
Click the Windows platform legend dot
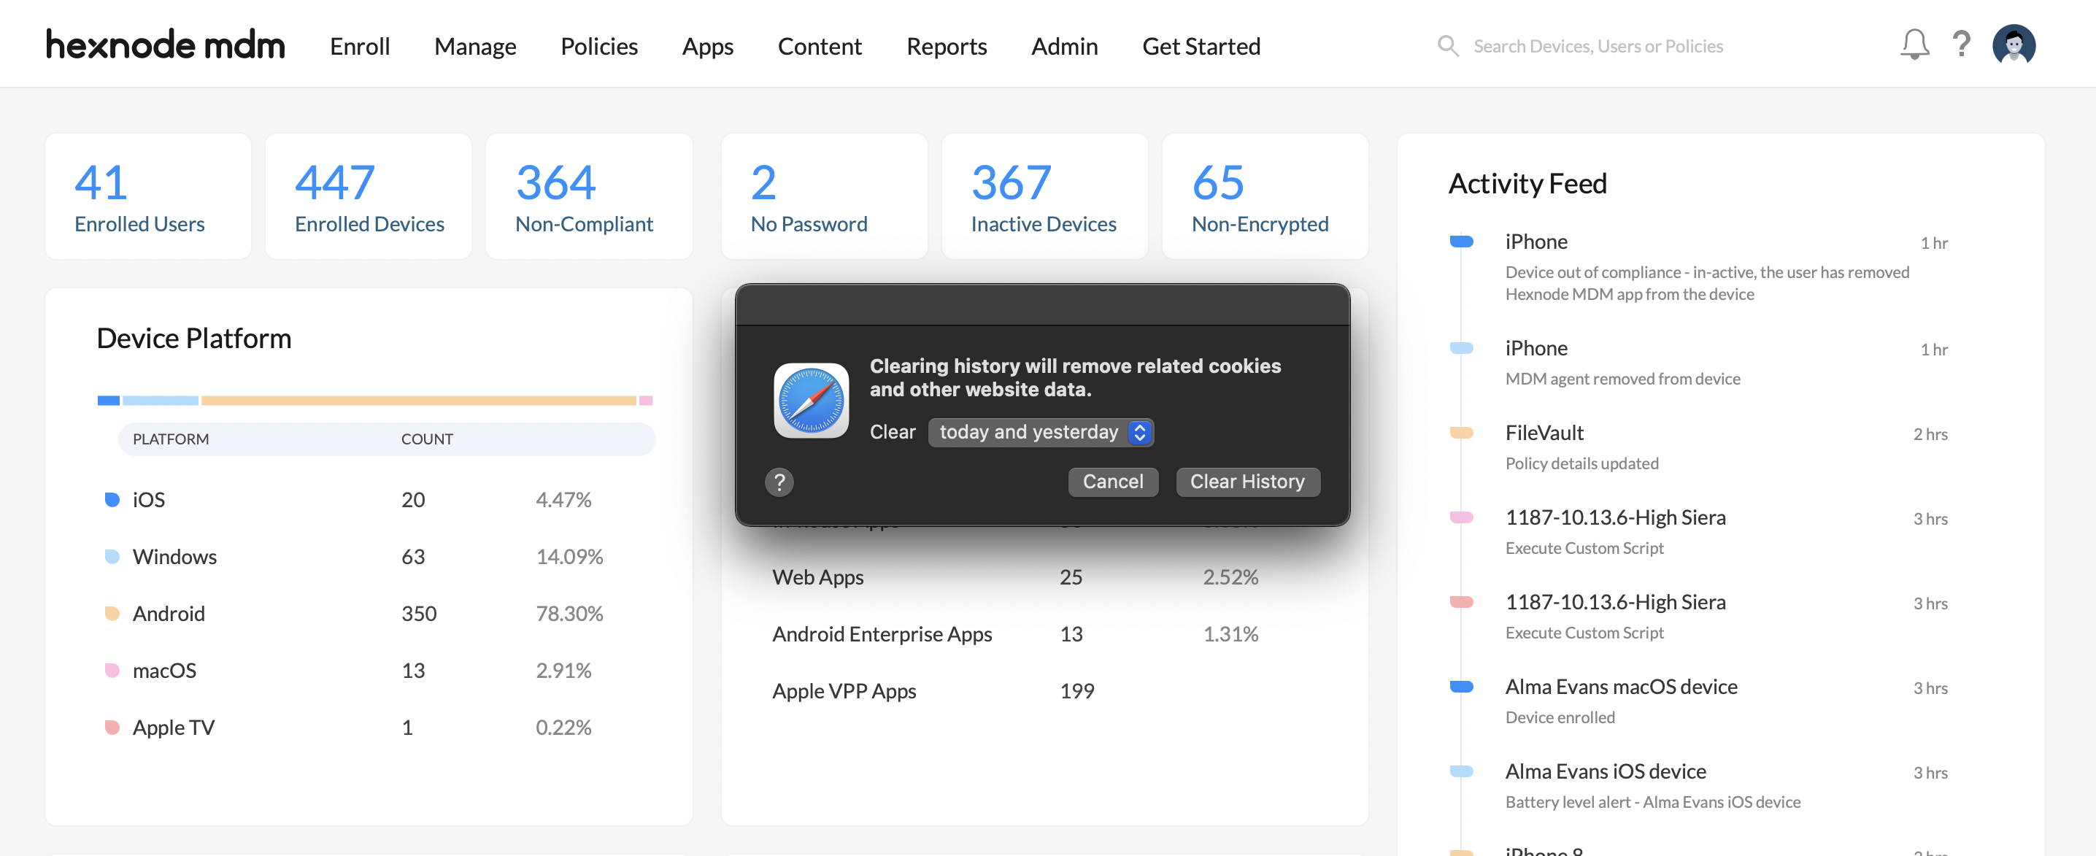point(112,557)
